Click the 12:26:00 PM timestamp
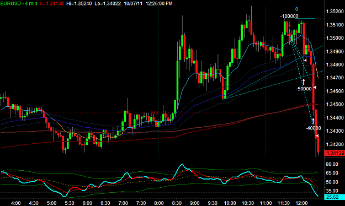345x206 pixels. [x=159, y=3]
